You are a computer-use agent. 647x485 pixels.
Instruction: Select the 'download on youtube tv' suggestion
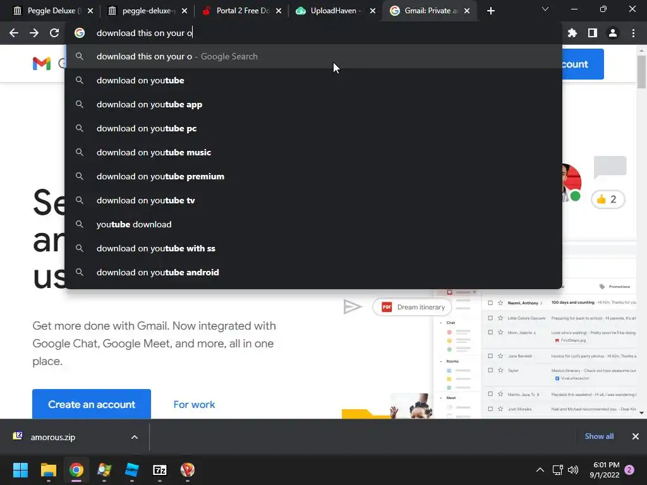[x=313, y=200]
